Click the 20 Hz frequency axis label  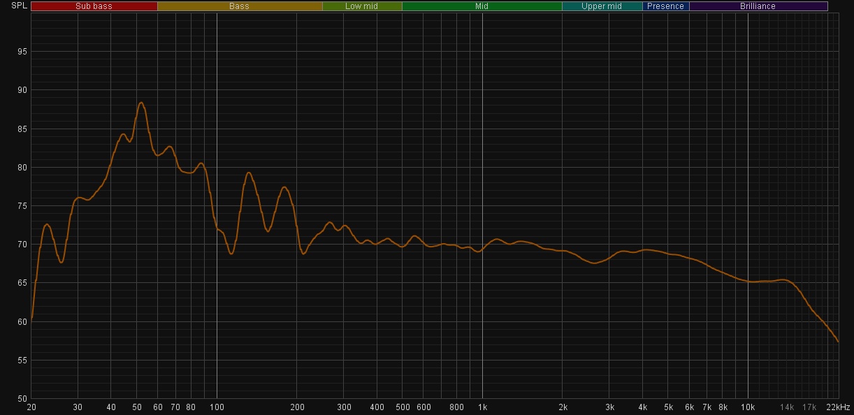31,407
